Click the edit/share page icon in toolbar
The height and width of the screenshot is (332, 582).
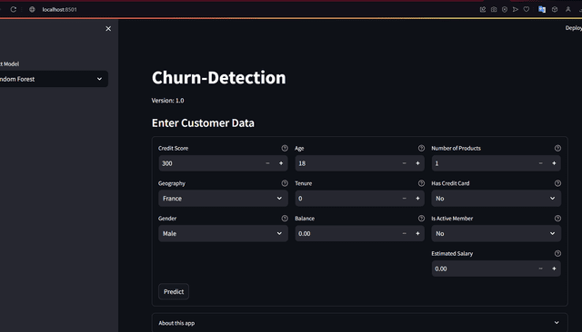pyautogui.click(x=483, y=9)
